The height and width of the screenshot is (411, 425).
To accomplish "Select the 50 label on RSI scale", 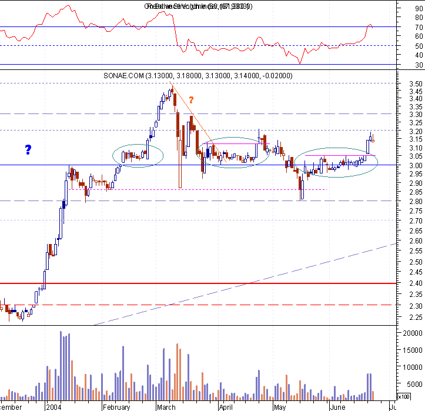I will pos(419,46).
